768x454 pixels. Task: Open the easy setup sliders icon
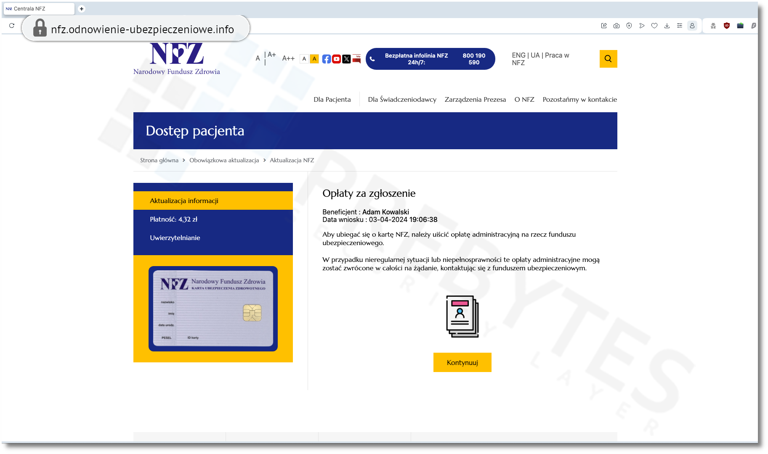coord(680,26)
